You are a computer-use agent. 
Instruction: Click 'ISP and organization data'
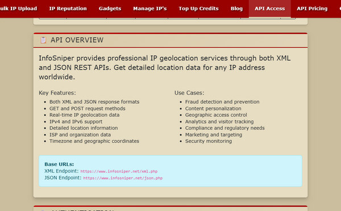80,134
